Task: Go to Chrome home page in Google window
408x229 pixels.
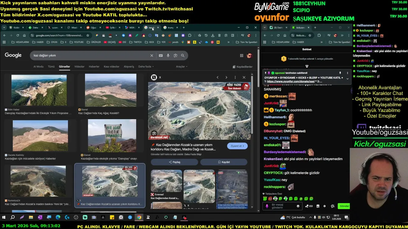Action: [x=24, y=35]
